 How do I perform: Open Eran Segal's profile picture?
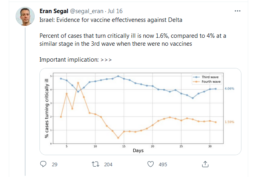[25, 16]
